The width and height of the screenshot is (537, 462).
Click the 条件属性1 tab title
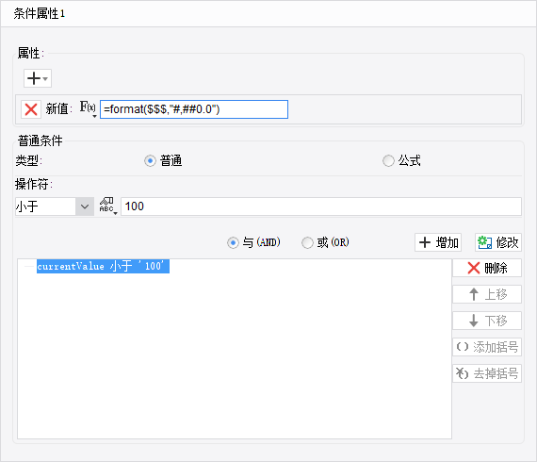coord(39,14)
